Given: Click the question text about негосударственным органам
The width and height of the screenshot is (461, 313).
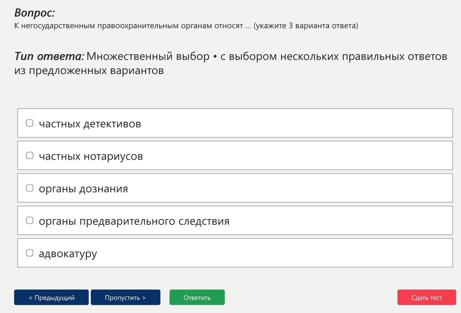Looking at the screenshot, I should pos(186,26).
